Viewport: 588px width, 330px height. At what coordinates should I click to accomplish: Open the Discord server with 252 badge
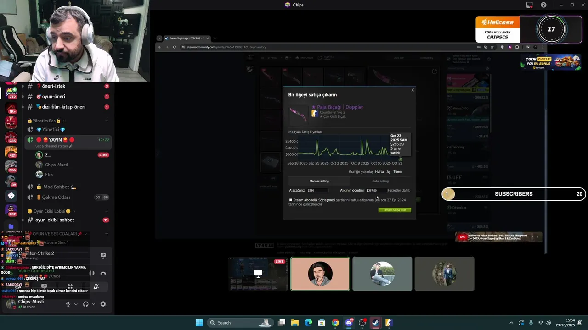tap(11, 210)
